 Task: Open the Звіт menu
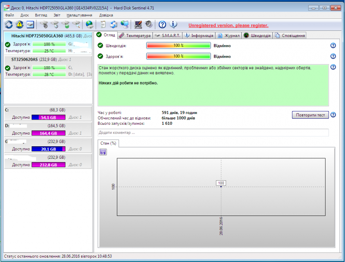tap(56, 15)
